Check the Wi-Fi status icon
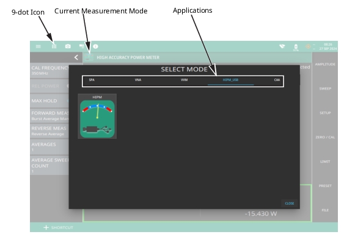This screenshot has height=240, width=344. pyautogui.click(x=282, y=46)
